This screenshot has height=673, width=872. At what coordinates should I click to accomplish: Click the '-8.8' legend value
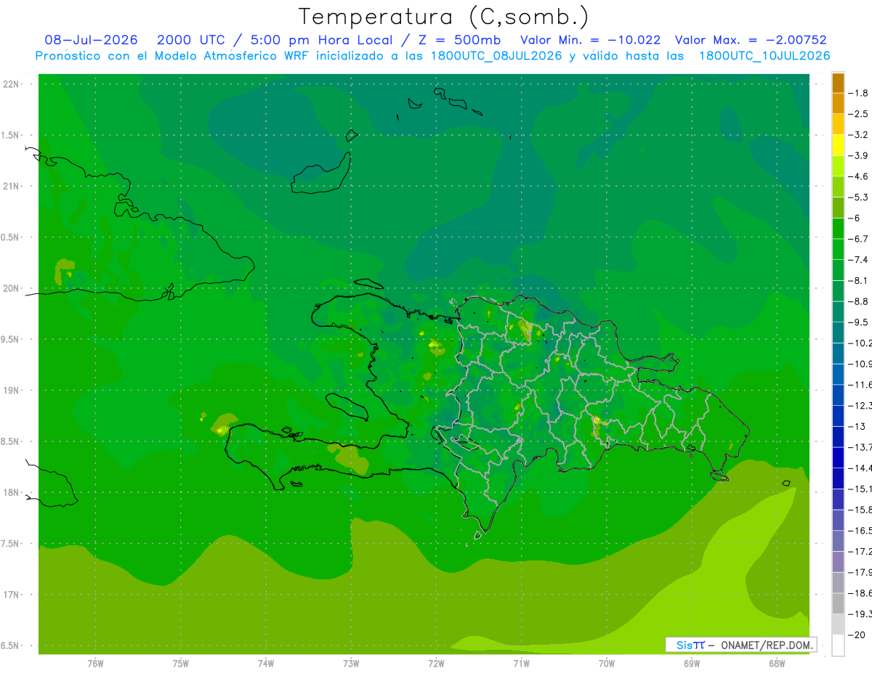[860, 301]
